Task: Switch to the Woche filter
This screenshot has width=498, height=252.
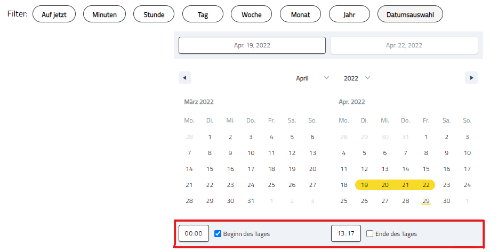Action: tap(251, 14)
